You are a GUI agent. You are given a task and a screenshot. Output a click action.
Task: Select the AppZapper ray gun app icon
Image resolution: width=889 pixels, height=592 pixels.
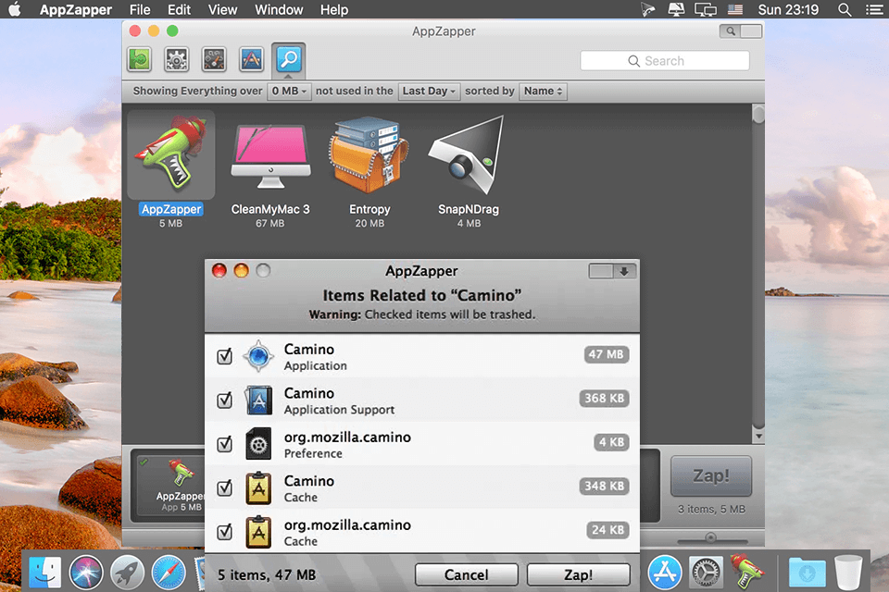tap(171, 154)
